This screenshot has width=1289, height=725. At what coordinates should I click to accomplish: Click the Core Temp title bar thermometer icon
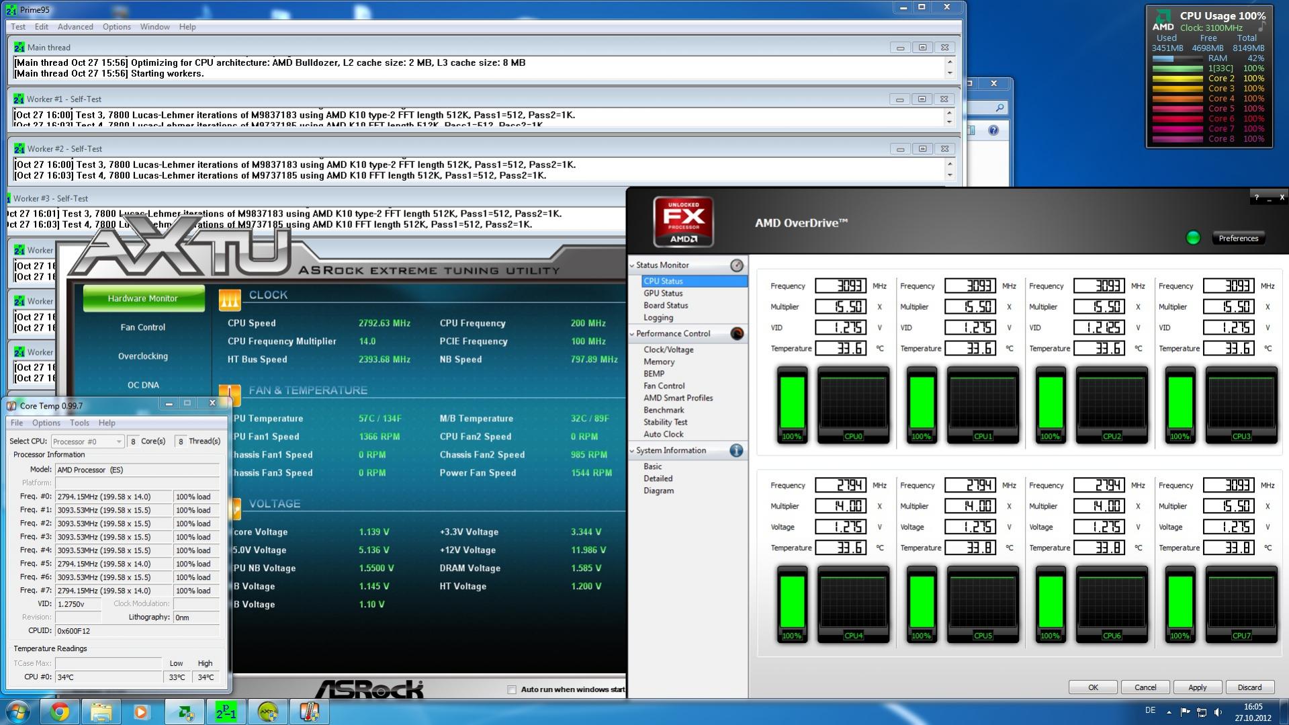click(11, 405)
